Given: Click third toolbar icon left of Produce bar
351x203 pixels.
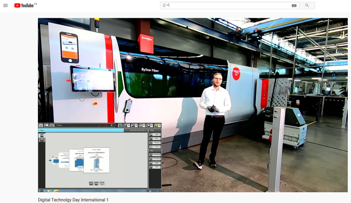Looking at the screenshot, I should click(52, 125).
